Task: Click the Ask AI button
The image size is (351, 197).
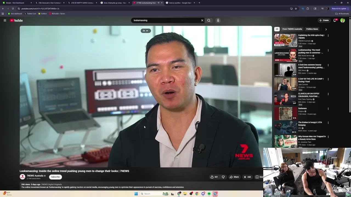Action: (x=247, y=177)
